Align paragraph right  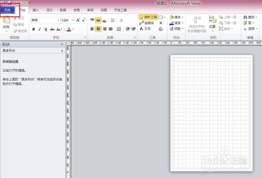105,29
